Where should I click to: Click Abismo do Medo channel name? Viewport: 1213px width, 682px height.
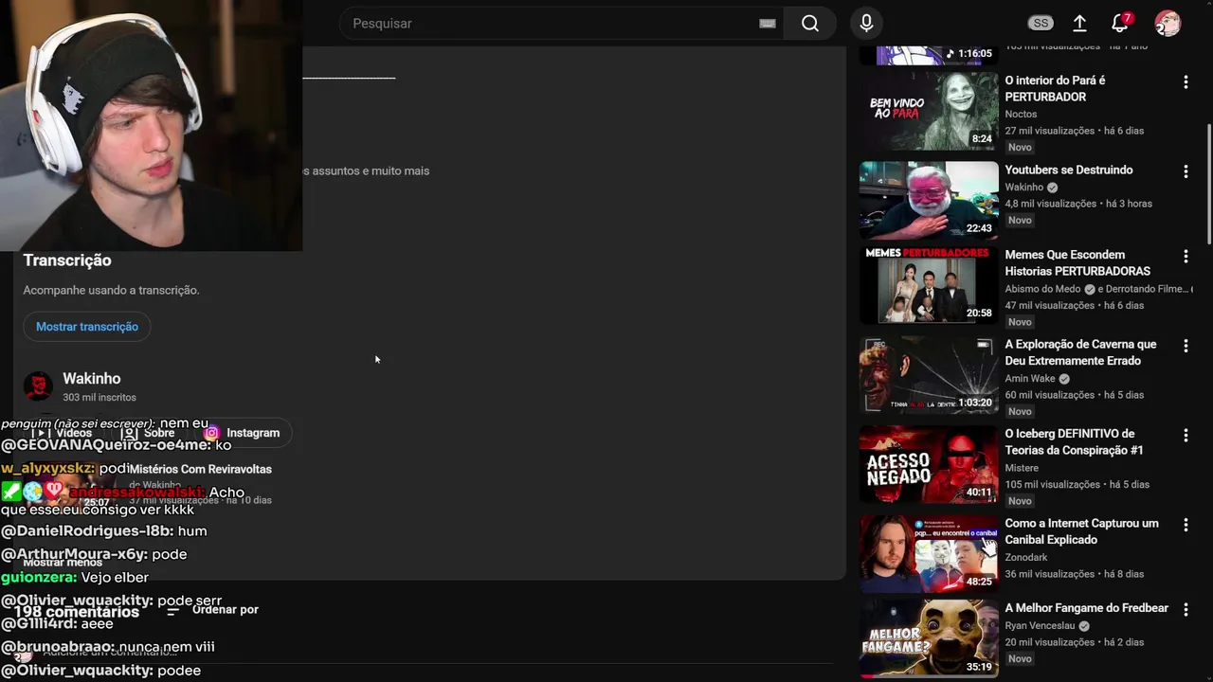pos(1042,290)
